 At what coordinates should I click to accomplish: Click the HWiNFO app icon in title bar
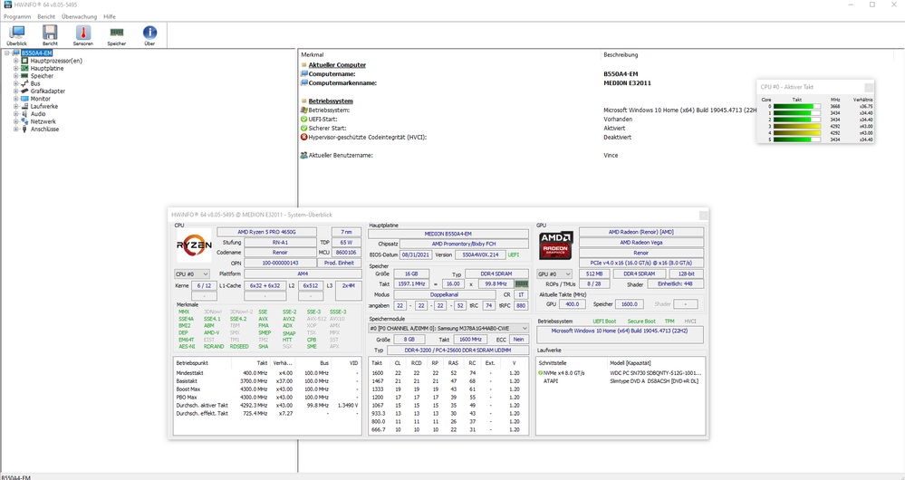pyautogui.click(x=7, y=5)
